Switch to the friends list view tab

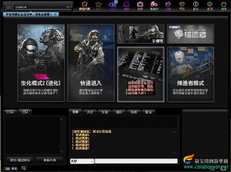10,112
